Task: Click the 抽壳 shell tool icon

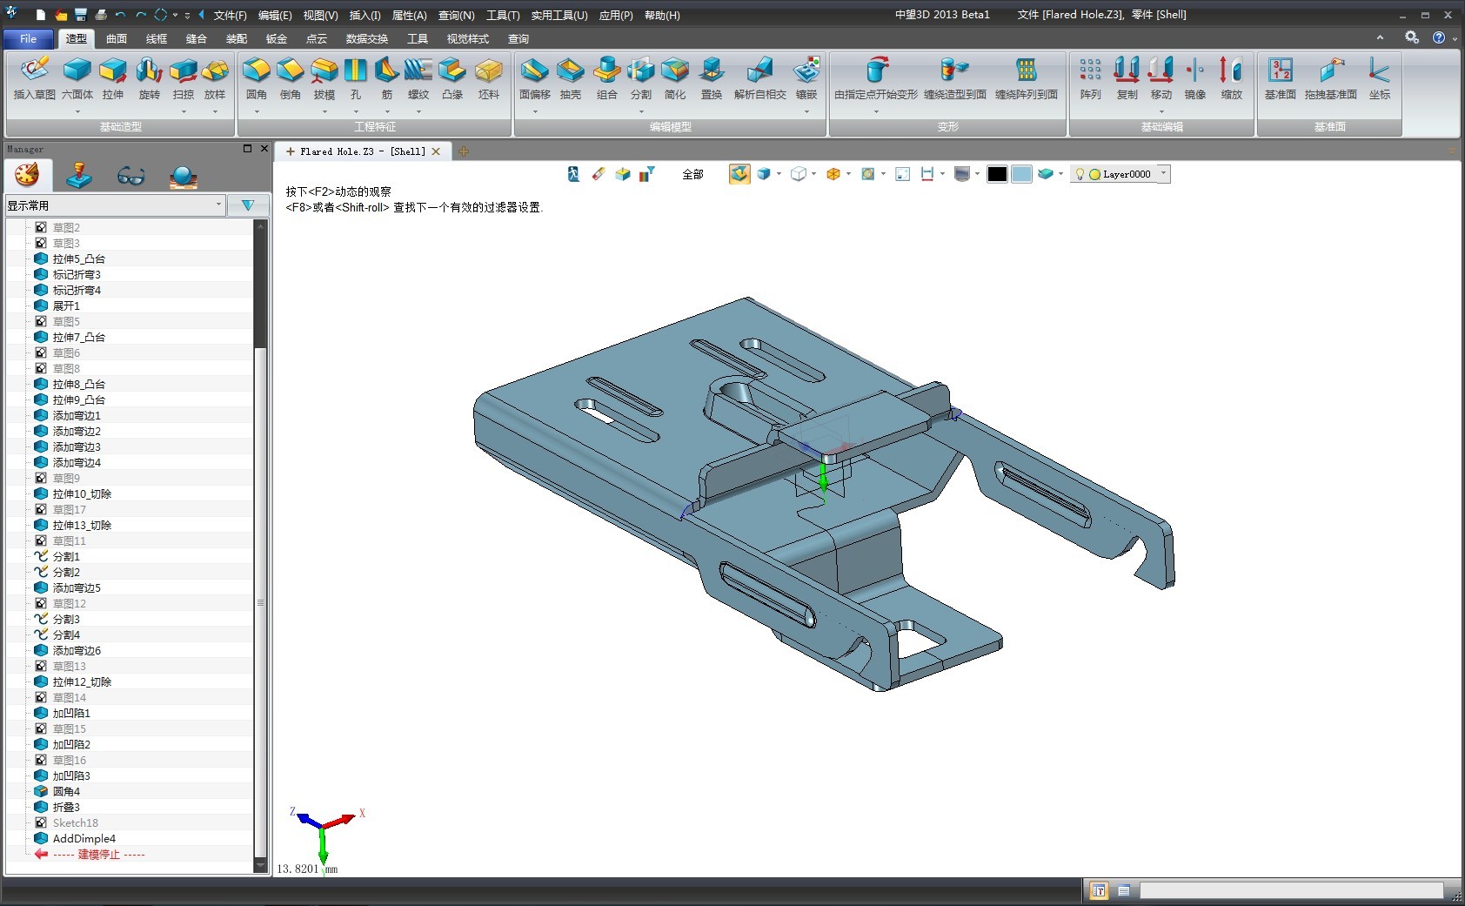Action: tap(570, 77)
